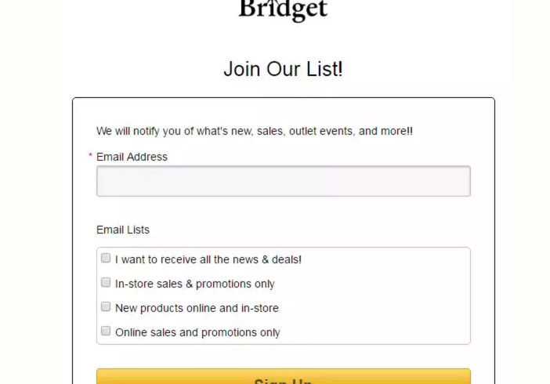Click empty space inside Email Lists box
The image size is (550, 384).
pos(385,295)
